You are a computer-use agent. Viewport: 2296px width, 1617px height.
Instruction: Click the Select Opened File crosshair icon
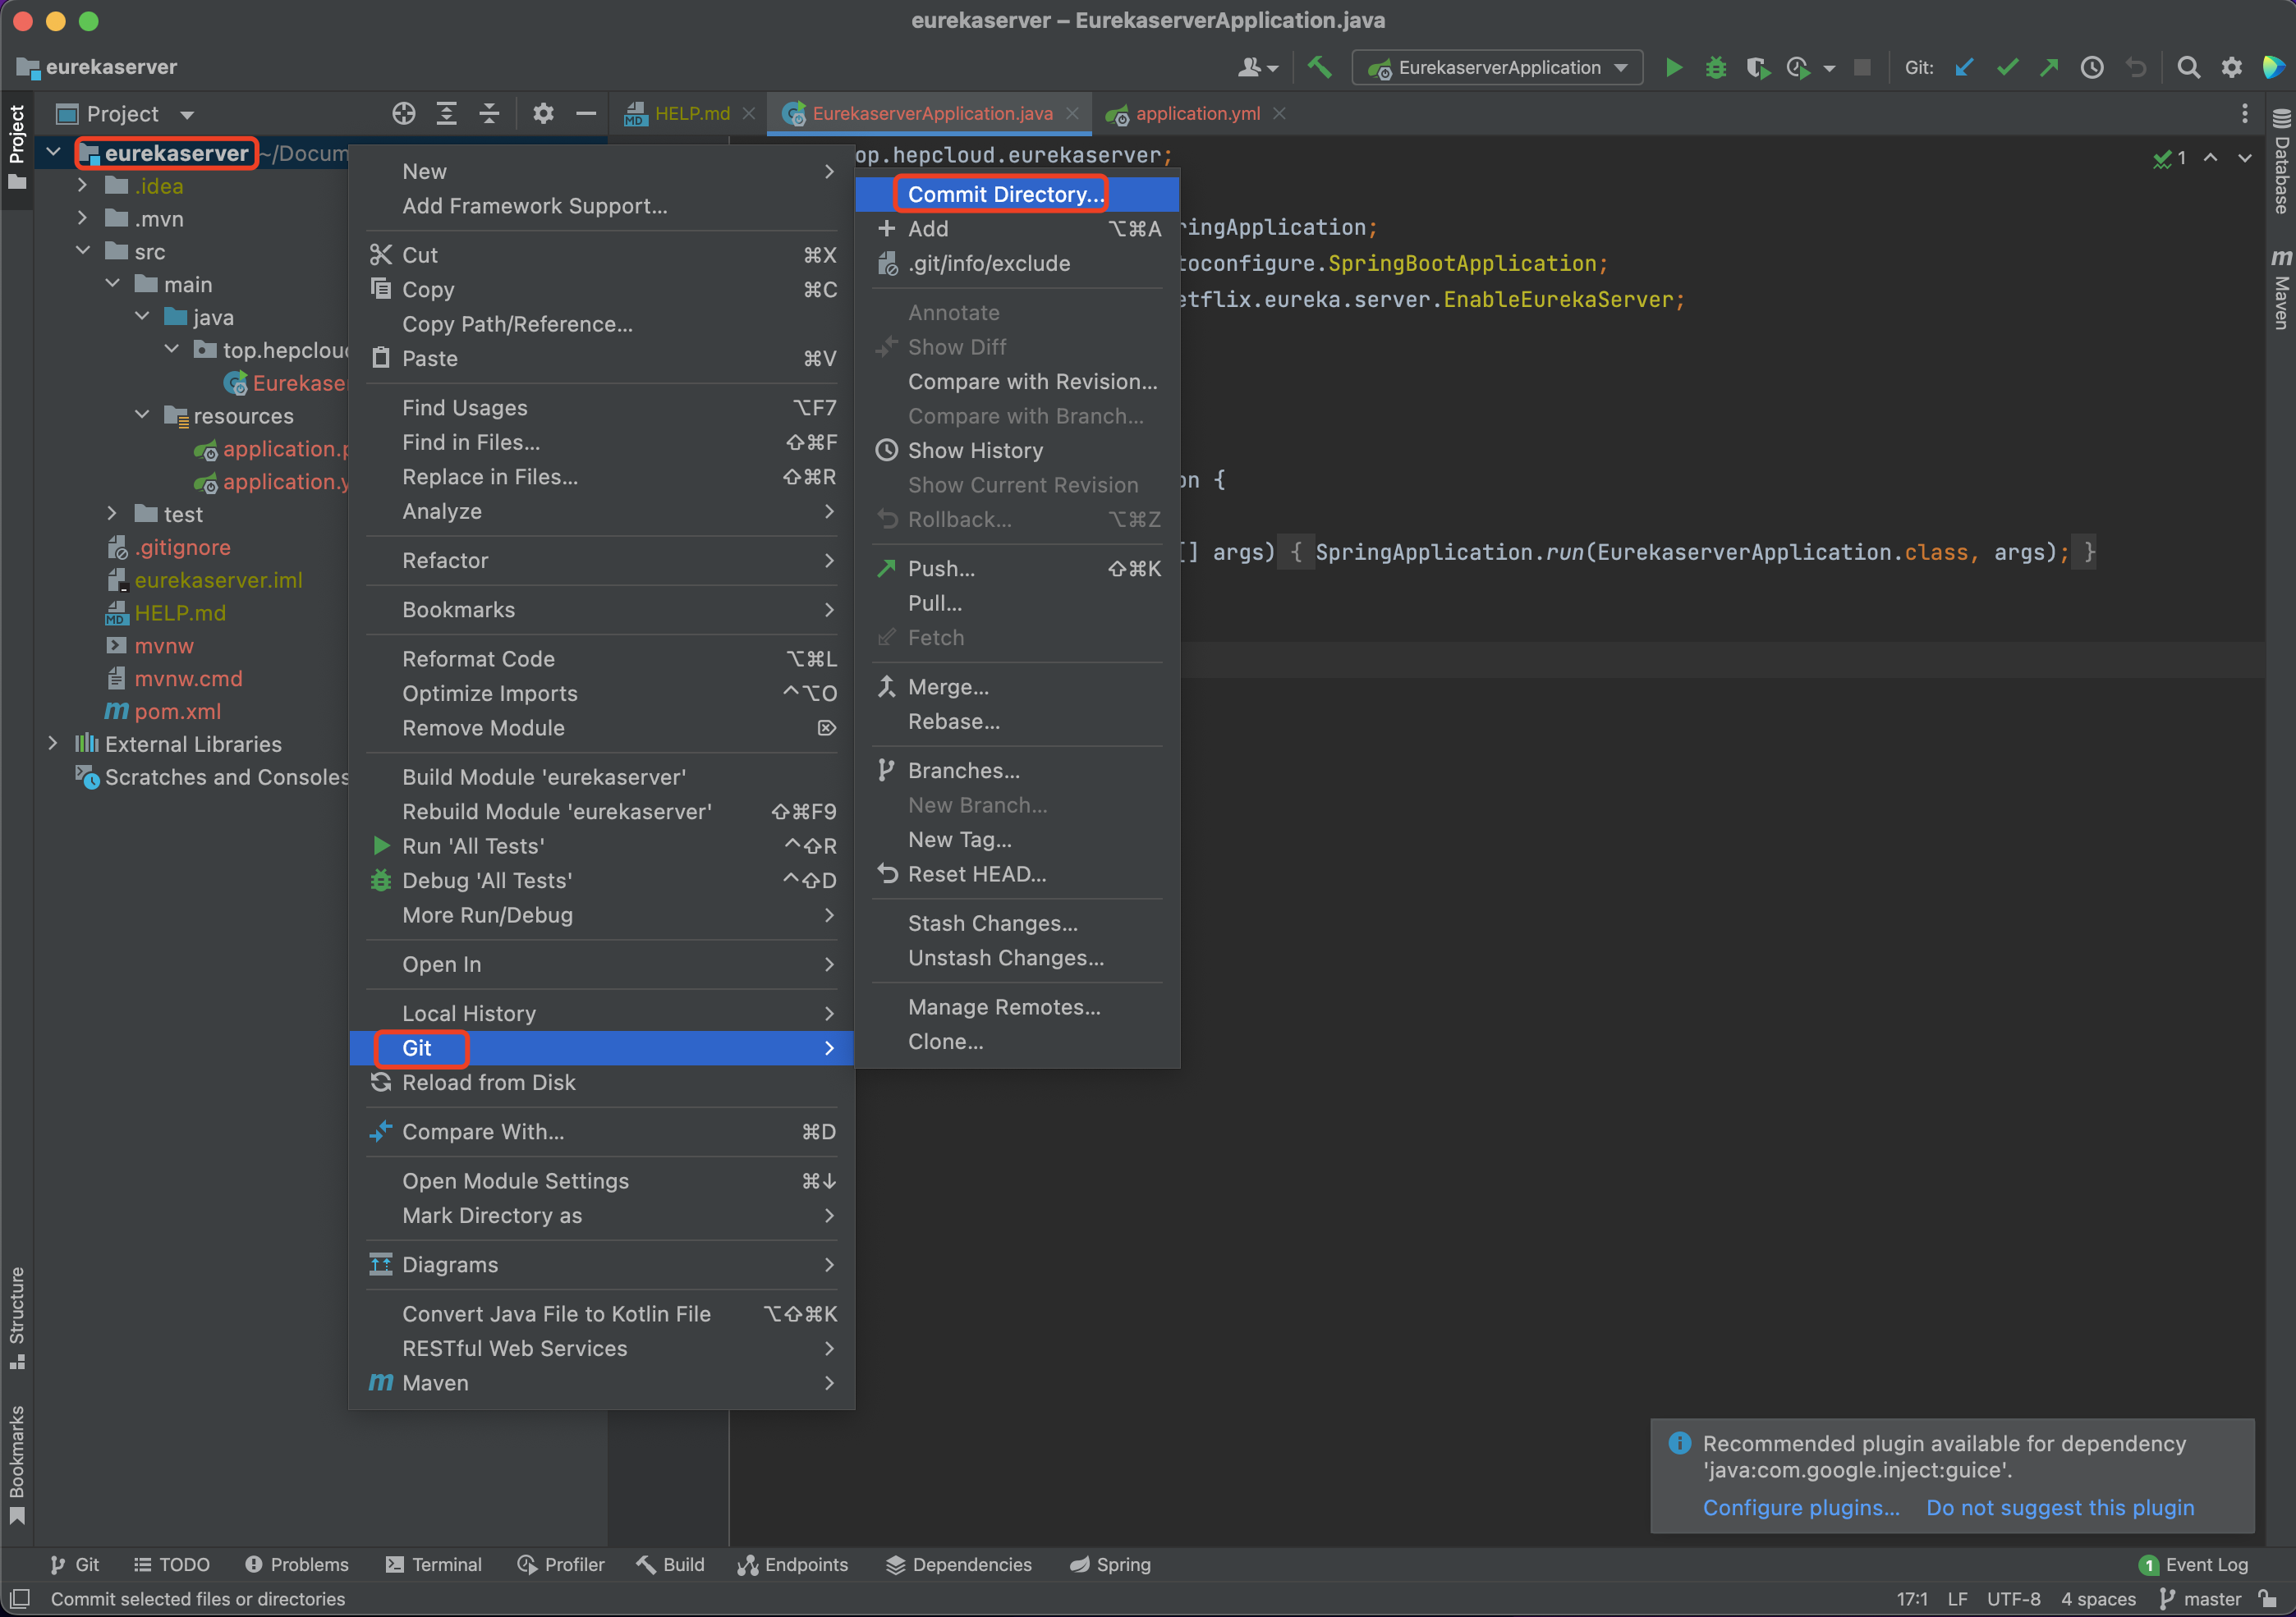[x=403, y=113]
